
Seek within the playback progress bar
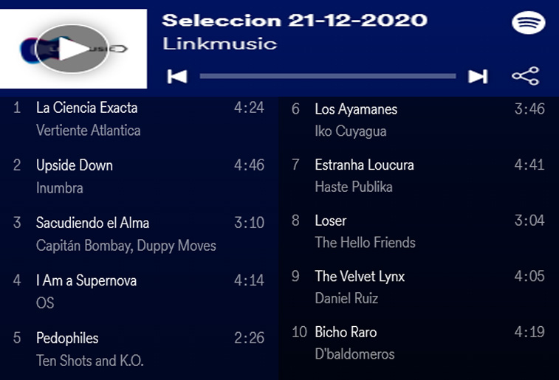click(327, 76)
